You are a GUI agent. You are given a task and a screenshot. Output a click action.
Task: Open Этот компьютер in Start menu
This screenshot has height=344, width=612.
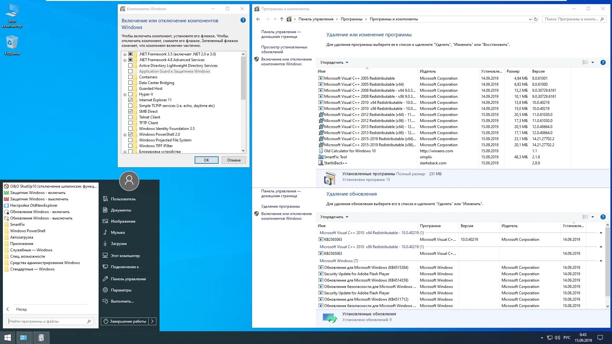pyautogui.click(x=125, y=256)
